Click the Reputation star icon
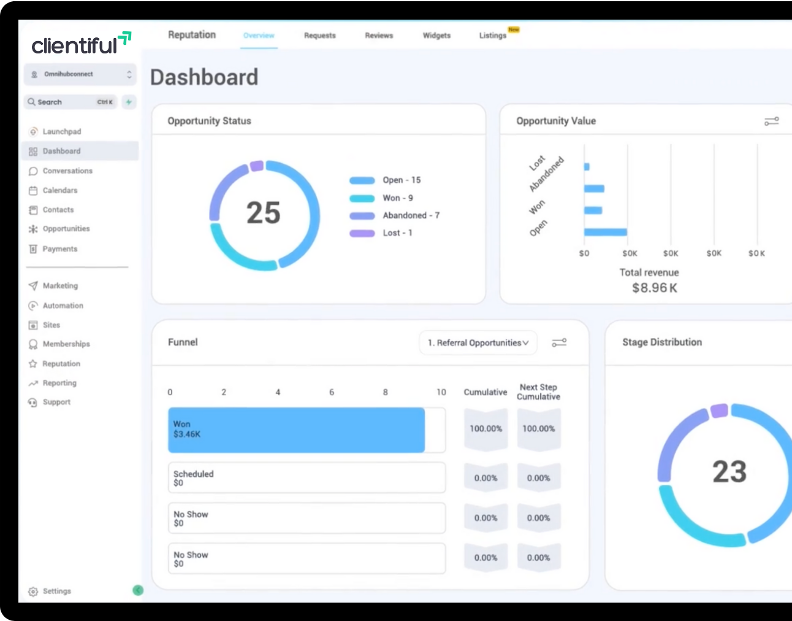This screenshot has width=792, height=621. point(33,364)
